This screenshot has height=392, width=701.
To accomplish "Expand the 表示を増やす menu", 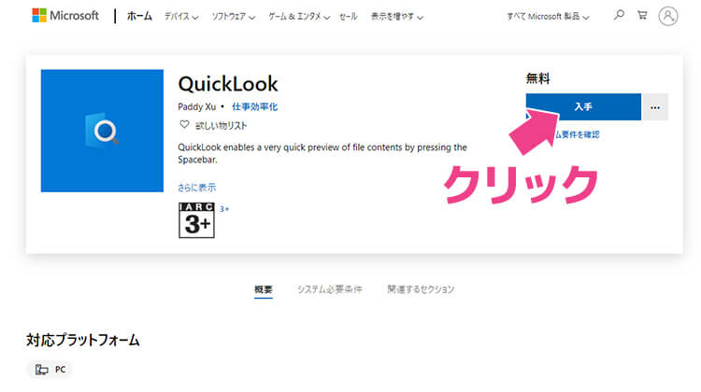I will 396,17.
